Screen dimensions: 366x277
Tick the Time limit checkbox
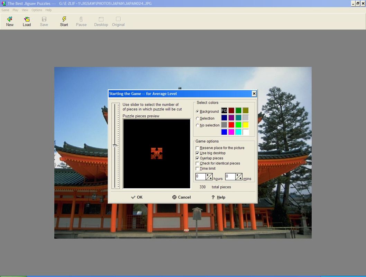[x=198, y=169]
